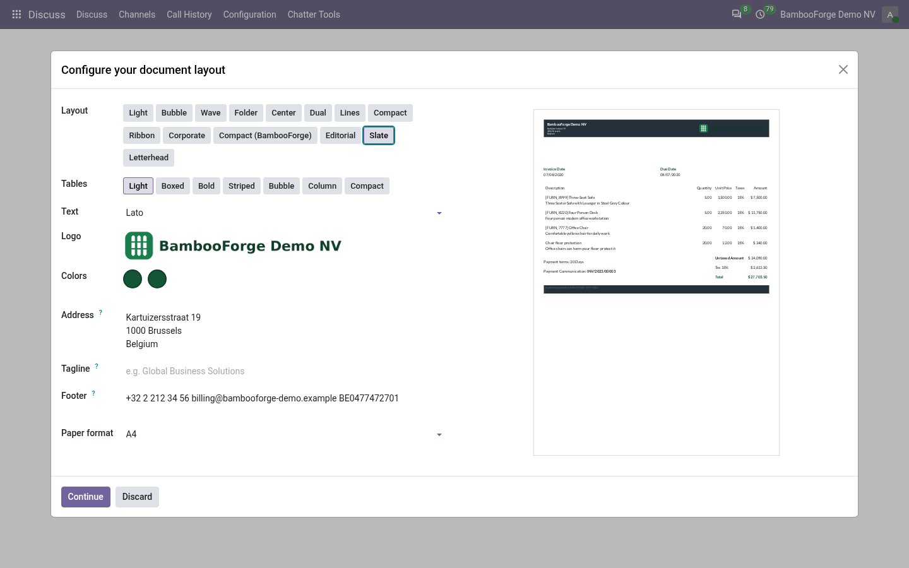Screen dimensions: 909x568
Task: Click the Address help question mark
Action: pos(100,312)
